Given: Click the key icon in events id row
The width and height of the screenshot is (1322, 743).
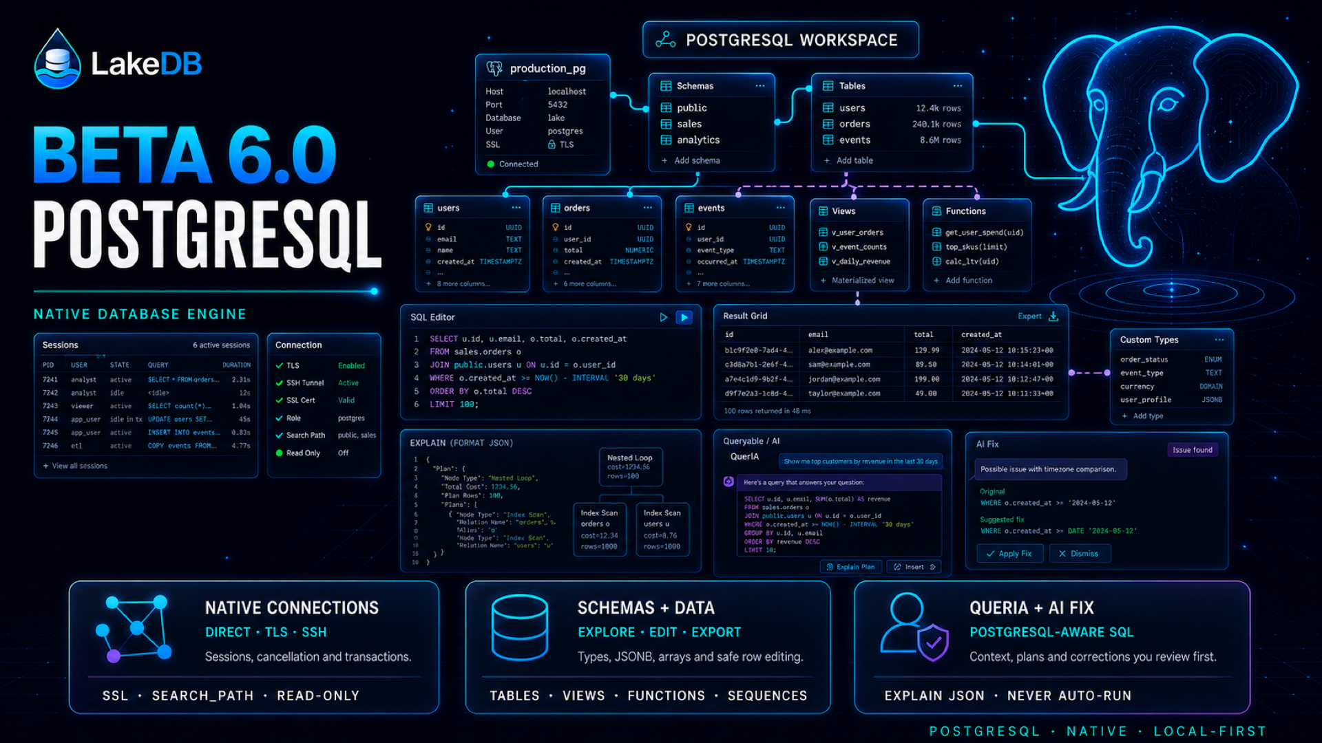Looking at the screenshot, I should coord(688,227).
